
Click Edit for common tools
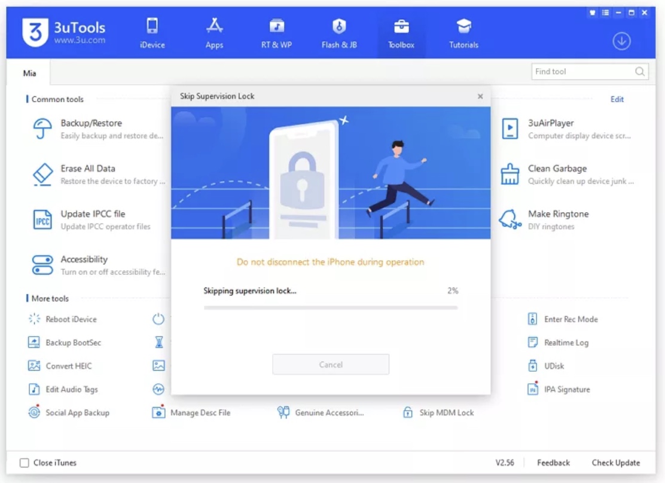tap(617, 99)
